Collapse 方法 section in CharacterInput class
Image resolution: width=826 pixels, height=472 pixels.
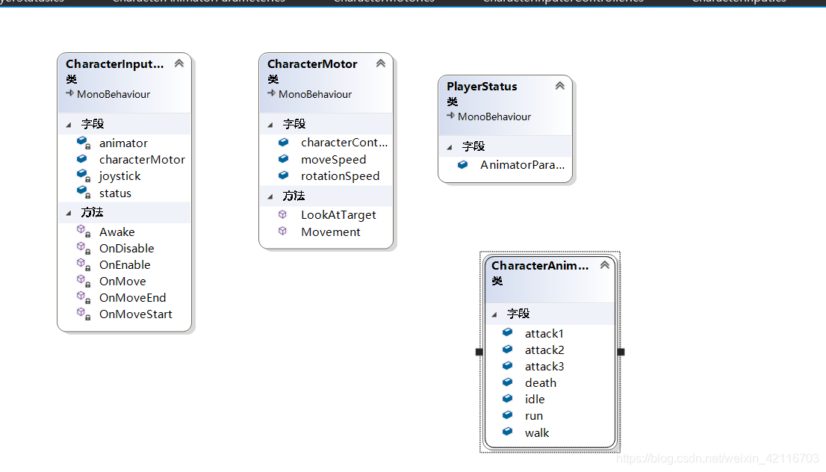(x=69, y=214)
